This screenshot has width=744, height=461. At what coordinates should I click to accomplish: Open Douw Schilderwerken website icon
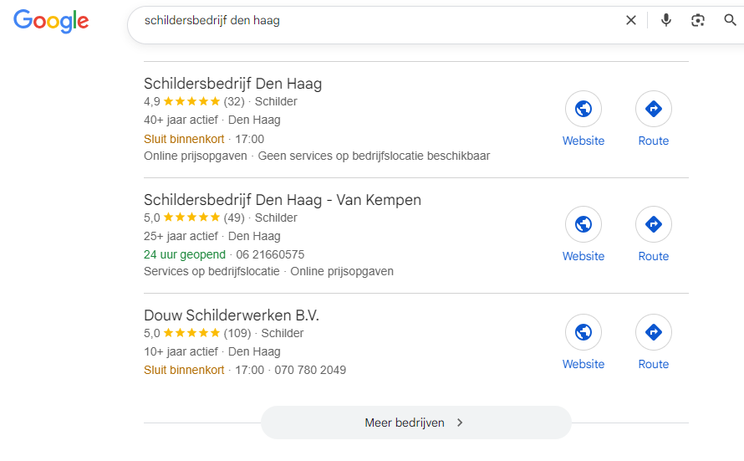point(583,332)
